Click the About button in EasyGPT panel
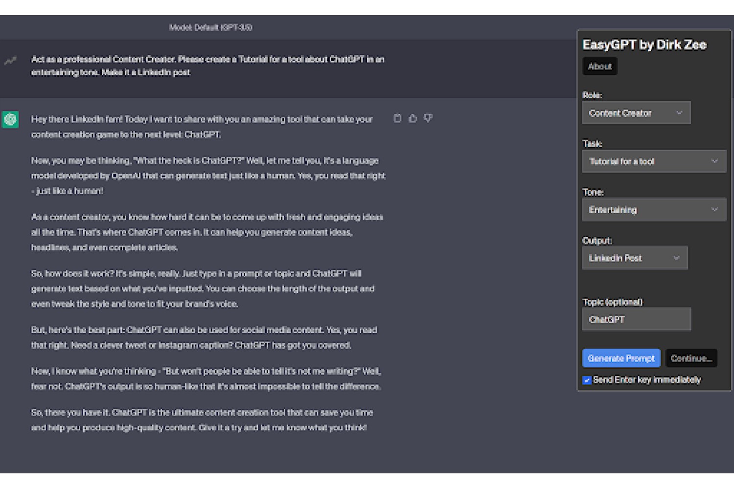 (600, 66)
